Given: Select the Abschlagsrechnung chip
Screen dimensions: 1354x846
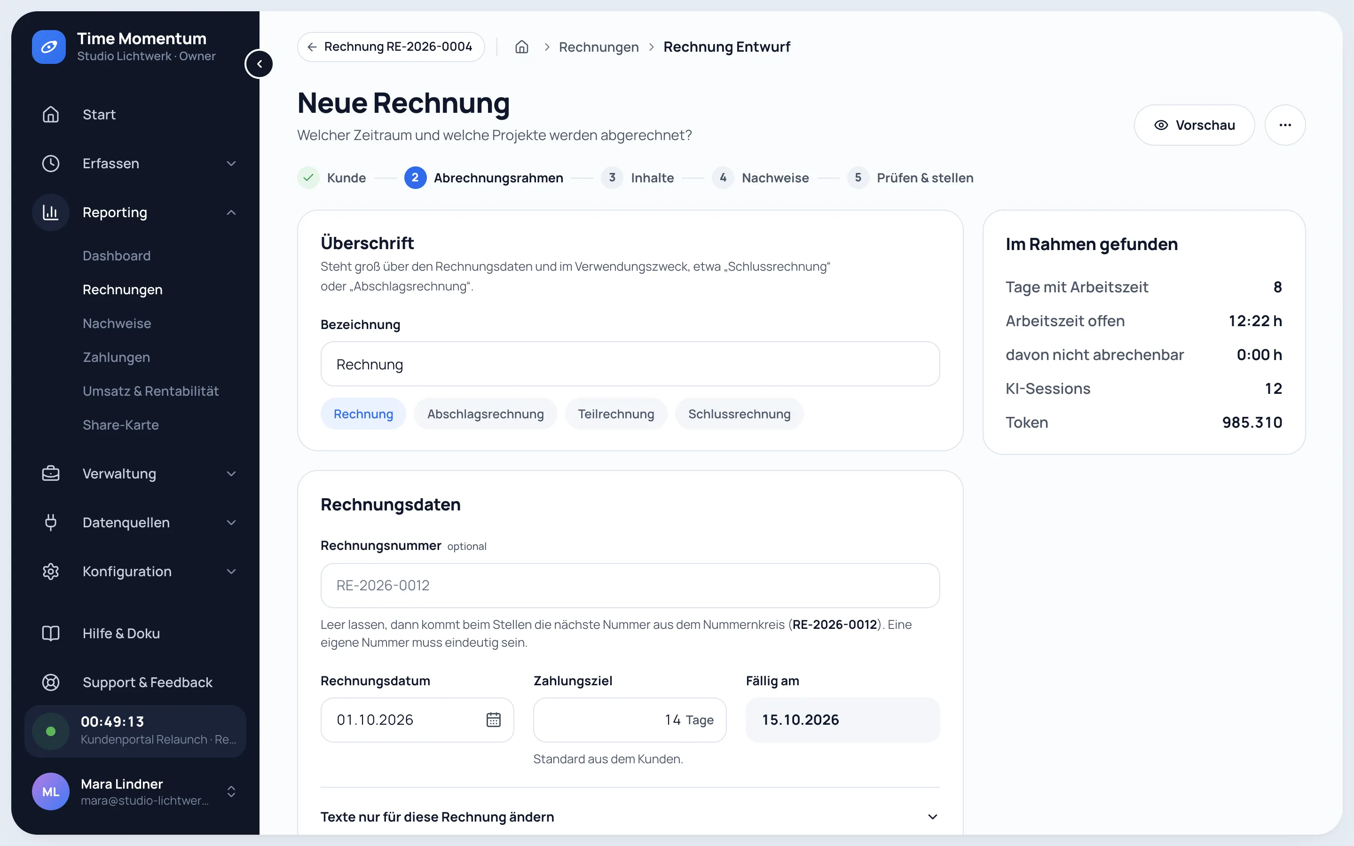Looking at the screenshot, I should 485,414.
